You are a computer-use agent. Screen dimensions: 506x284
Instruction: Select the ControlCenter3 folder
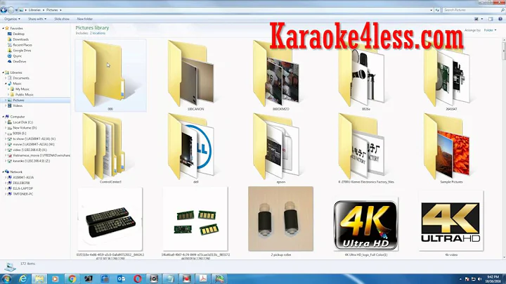tap(110, 148)
